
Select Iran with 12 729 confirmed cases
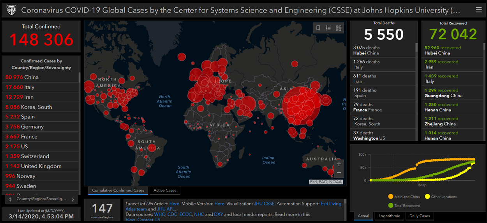tap(40, 97)
